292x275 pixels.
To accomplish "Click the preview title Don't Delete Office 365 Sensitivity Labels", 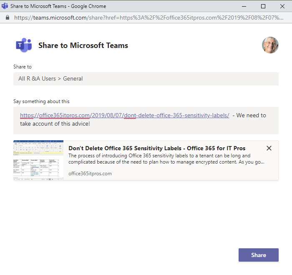I will 157,148.
